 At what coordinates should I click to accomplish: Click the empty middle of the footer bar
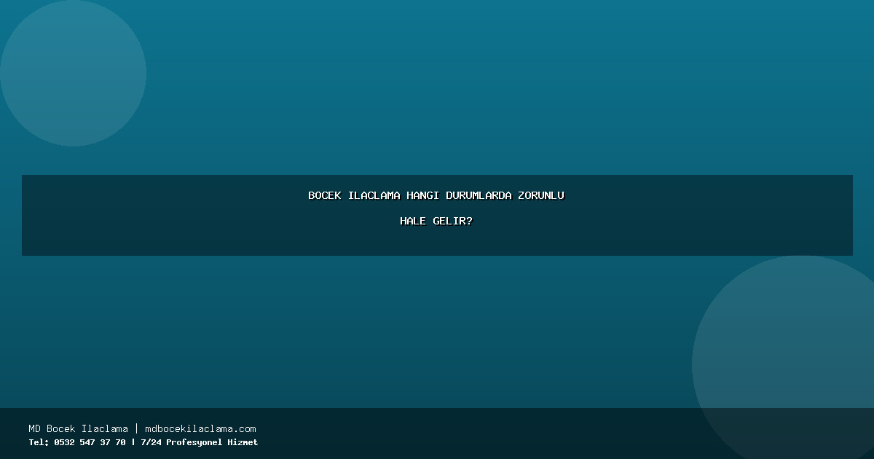click(x=473, y=433)
